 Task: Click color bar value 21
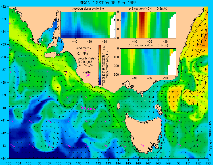[103, 53]
